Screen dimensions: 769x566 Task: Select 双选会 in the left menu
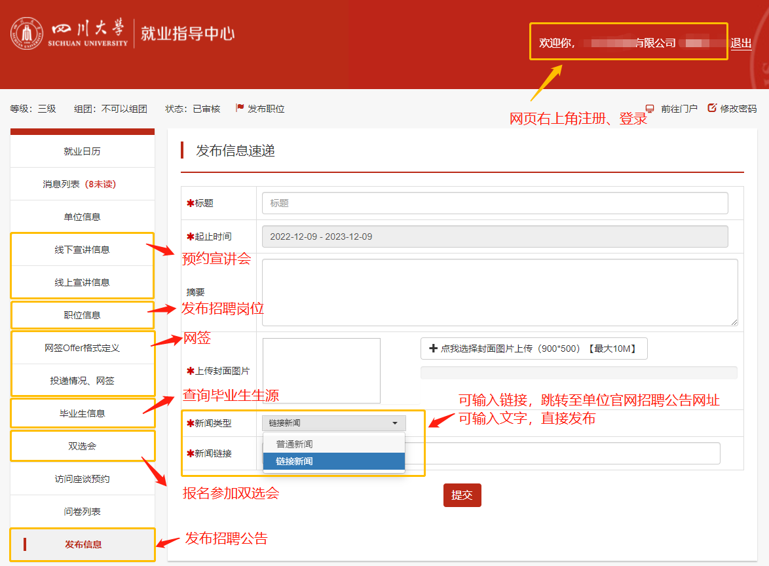(x=82, y=446)
